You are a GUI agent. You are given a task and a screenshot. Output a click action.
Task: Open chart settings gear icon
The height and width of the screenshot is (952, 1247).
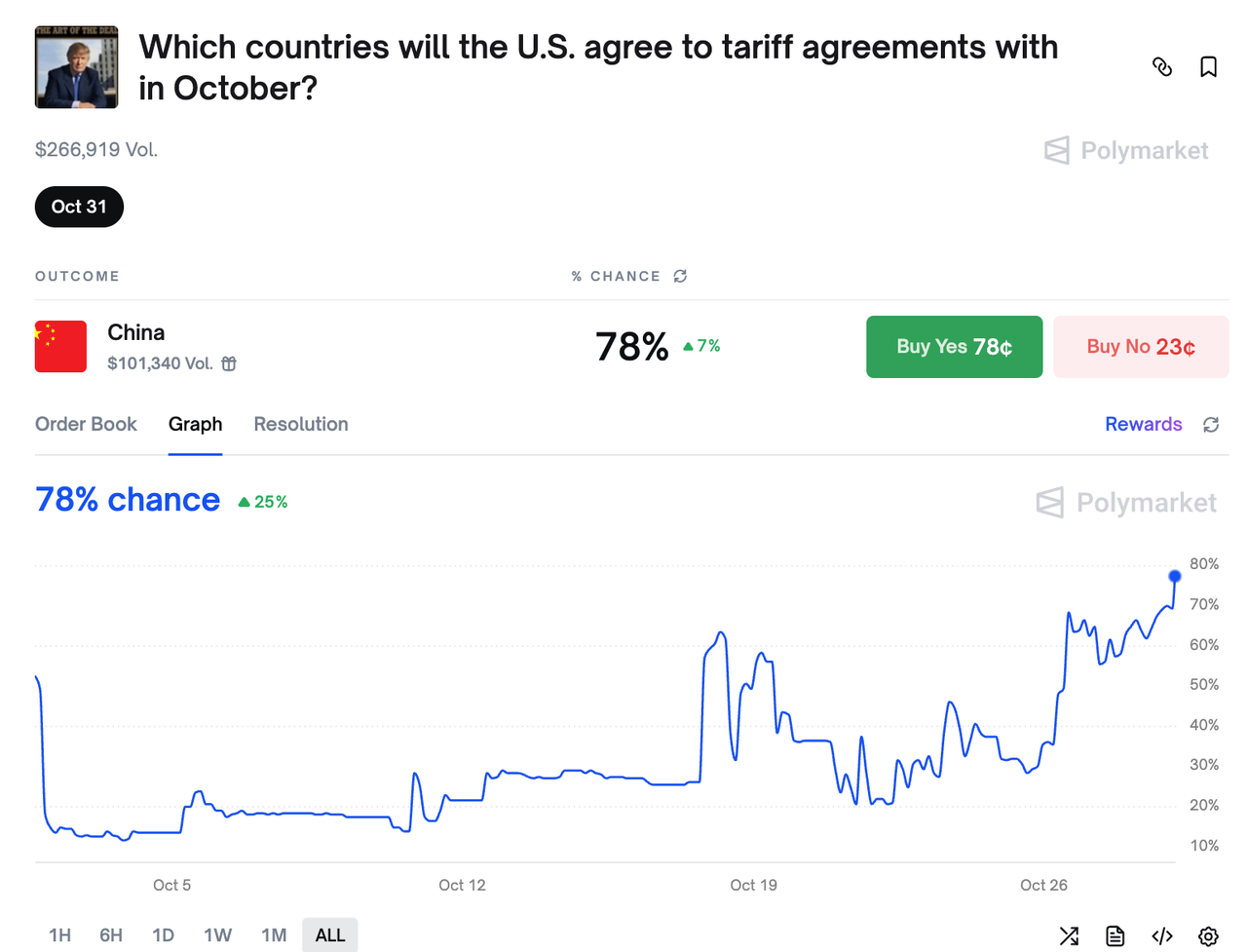click(x=1208, y=936)
